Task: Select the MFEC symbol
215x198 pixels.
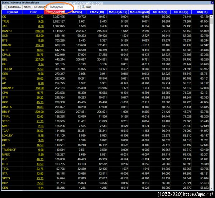Action: point(6,155)
